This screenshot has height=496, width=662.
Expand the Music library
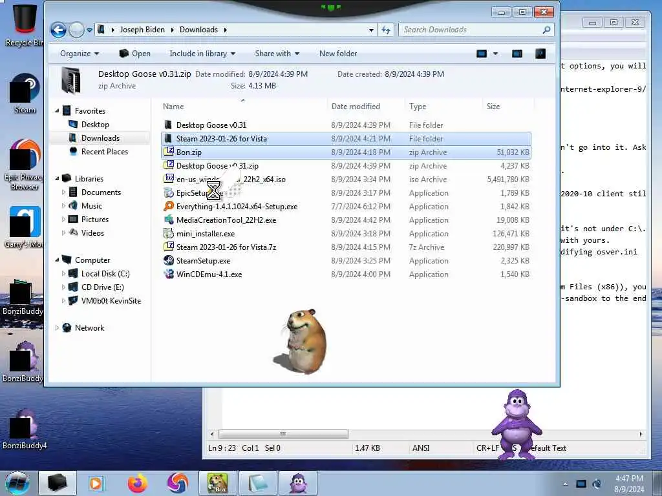click(x=64, y=206)
